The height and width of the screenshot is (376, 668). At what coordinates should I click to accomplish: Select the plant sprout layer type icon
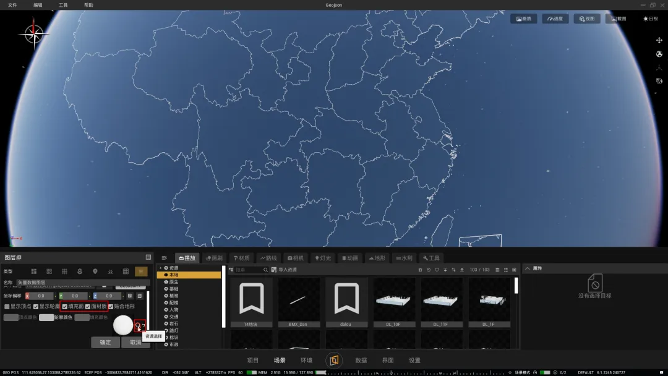click(110, 271)
